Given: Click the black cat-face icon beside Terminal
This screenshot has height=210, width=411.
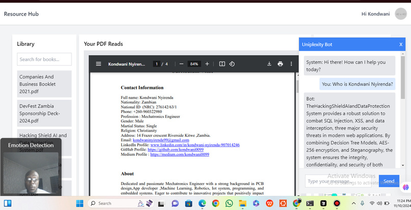Looking at the screenshot, I should click(323, 203).
